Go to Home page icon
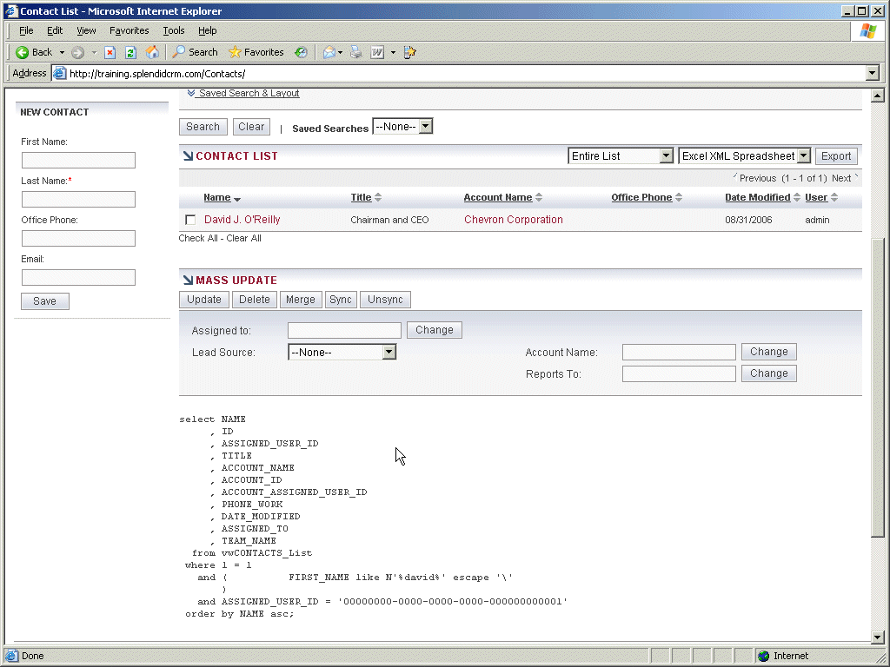This screenshot has width=890, height=667. (x=152, y=52)
